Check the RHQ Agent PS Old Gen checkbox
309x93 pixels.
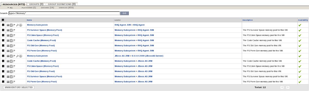click(3, 46)
